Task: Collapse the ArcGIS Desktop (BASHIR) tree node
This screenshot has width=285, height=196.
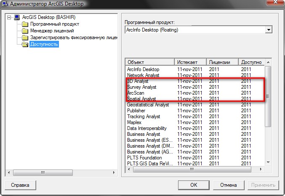Action: (9, 17)
